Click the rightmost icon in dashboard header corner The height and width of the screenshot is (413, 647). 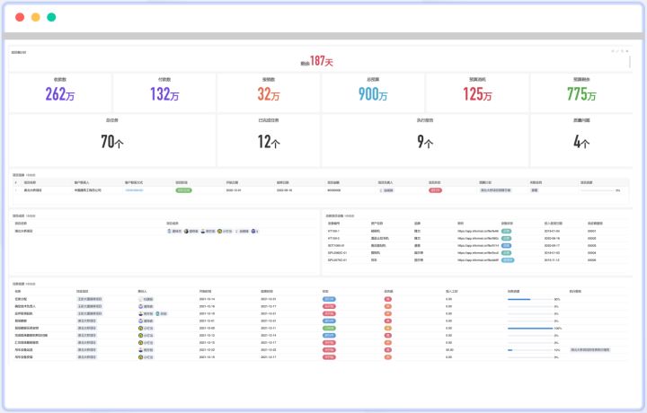coord(627,51)
